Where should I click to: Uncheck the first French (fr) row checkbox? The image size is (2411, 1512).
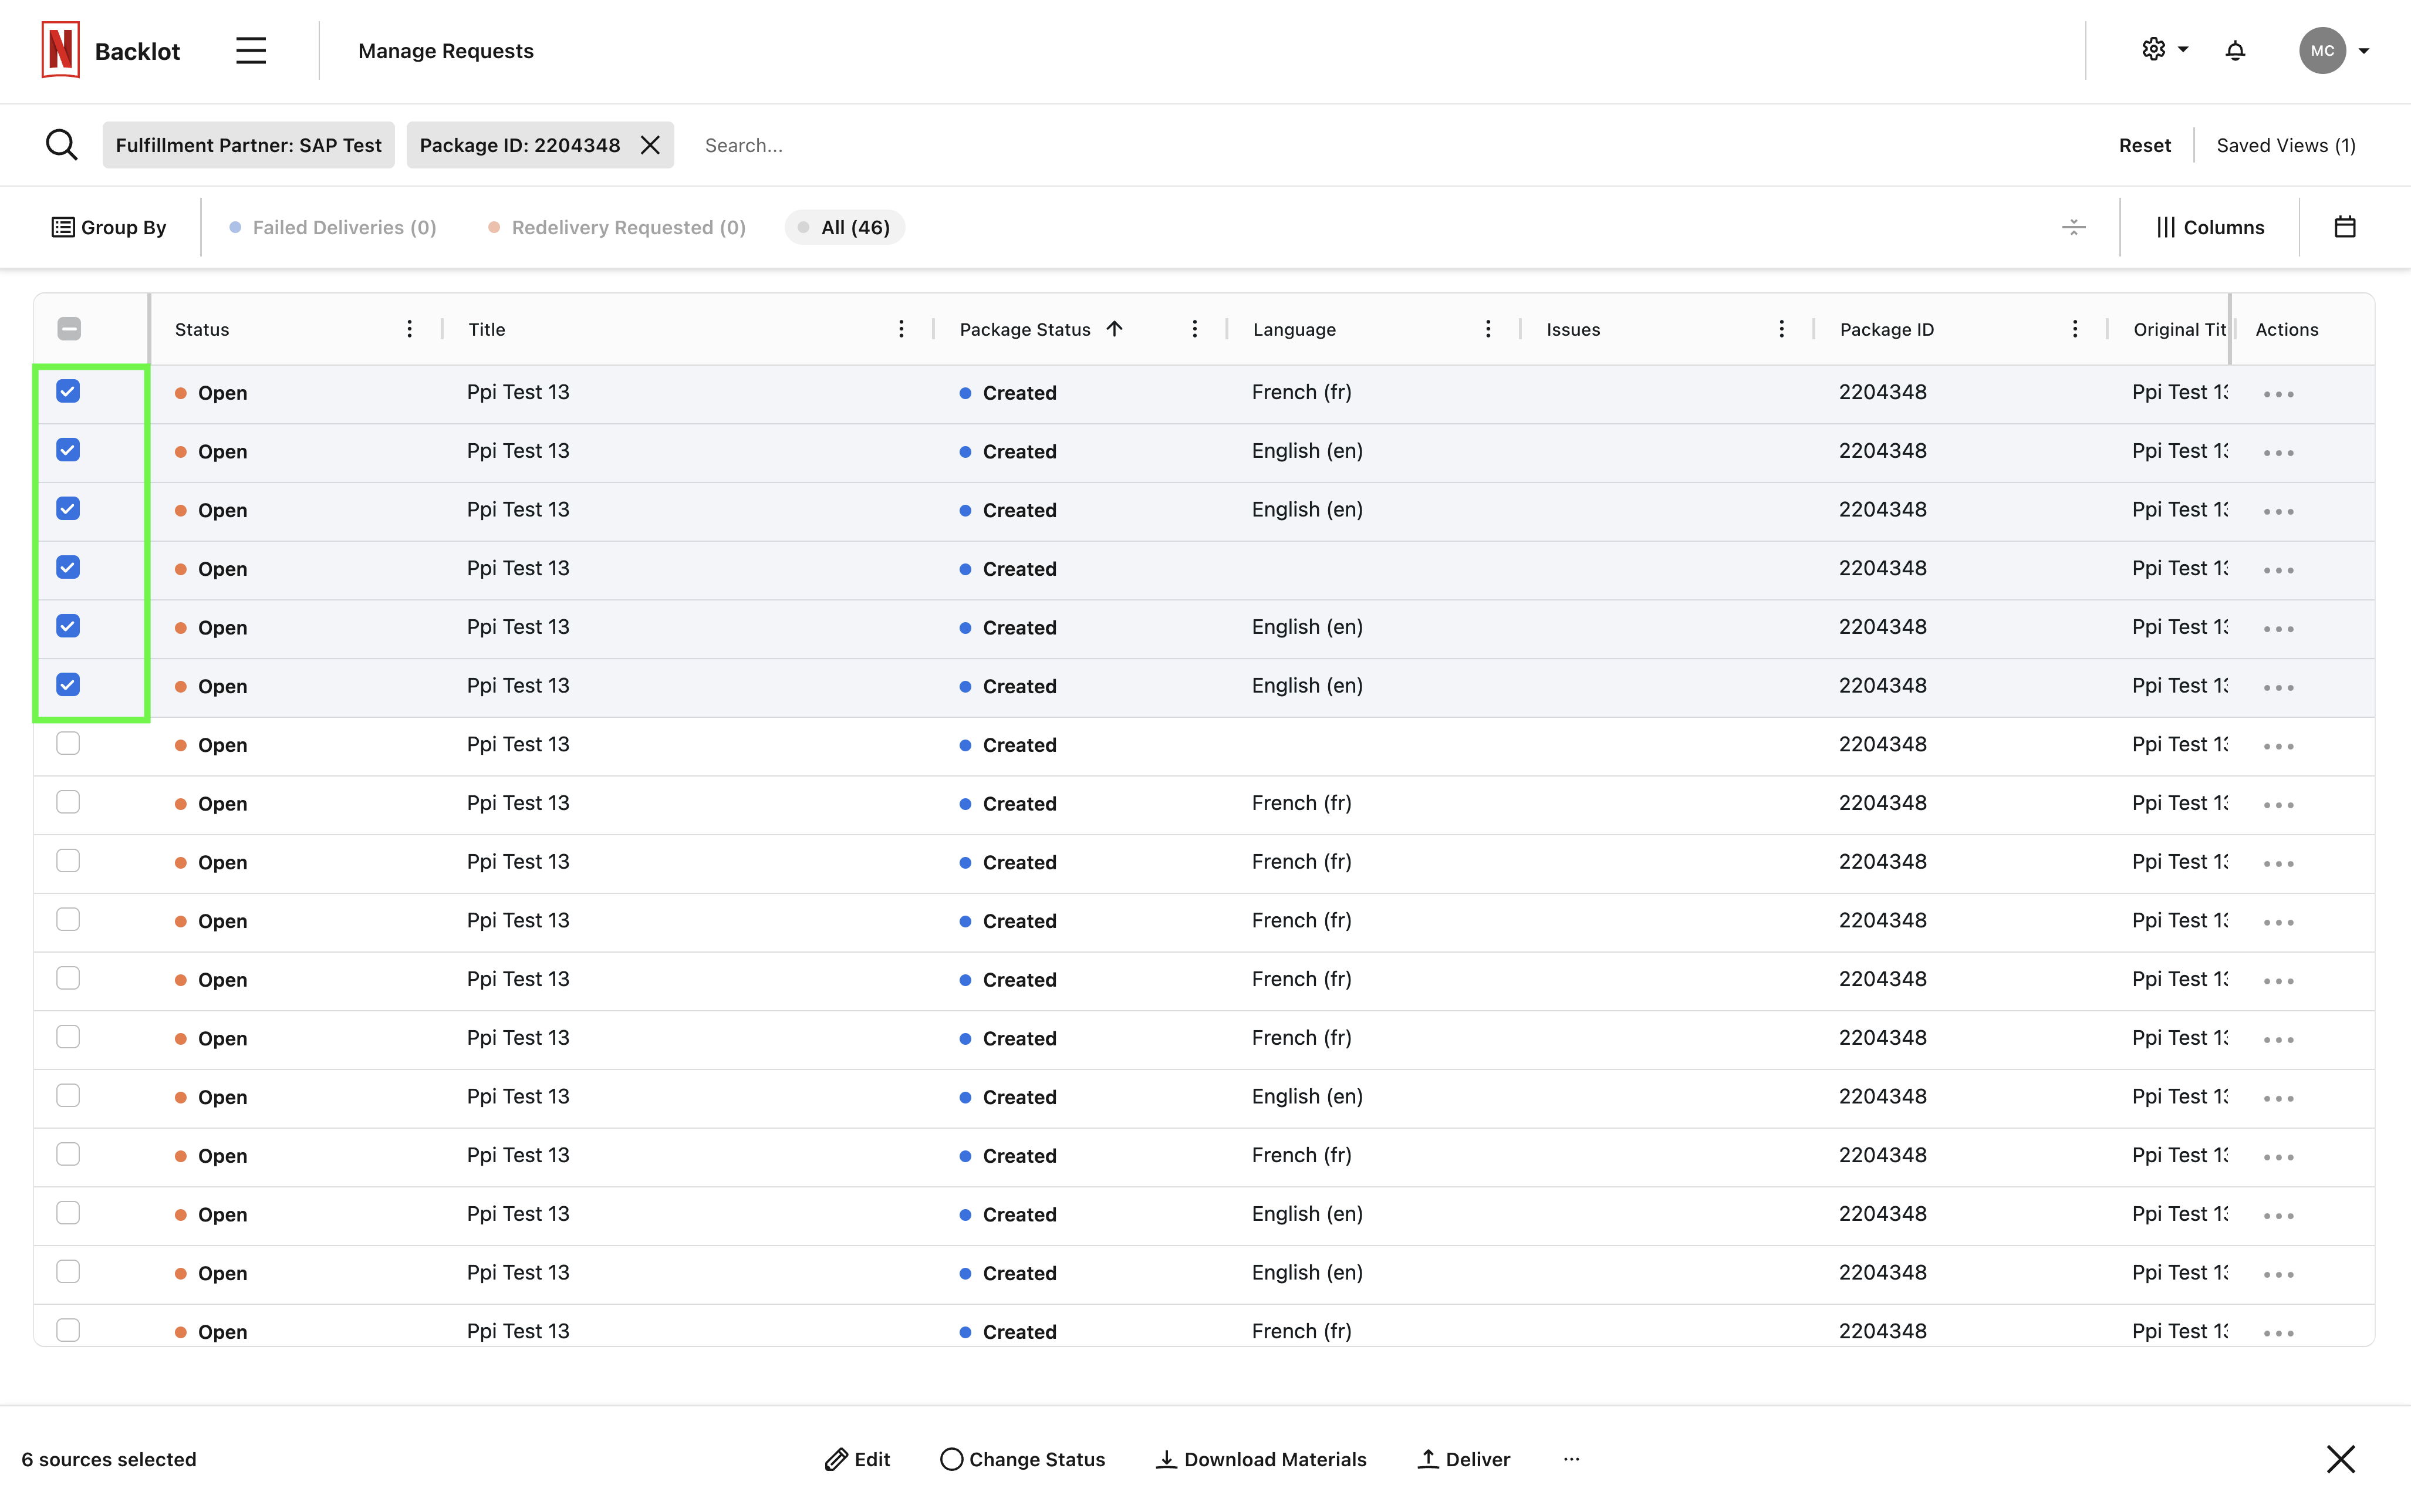coord(68,391)
